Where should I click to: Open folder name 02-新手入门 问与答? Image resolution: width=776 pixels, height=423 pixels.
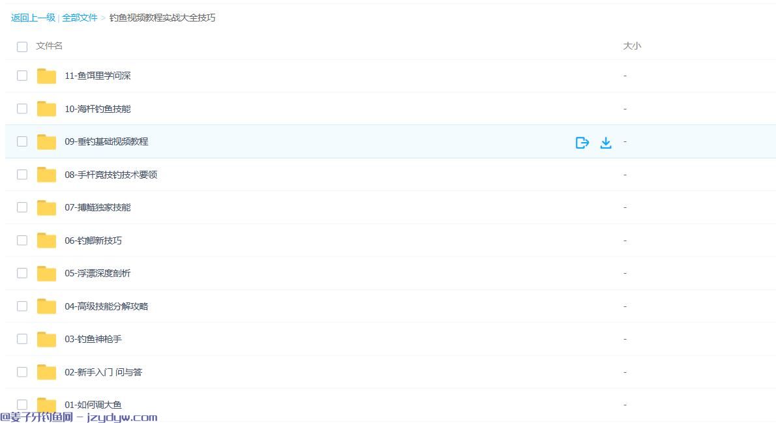(x=104, y=372)
